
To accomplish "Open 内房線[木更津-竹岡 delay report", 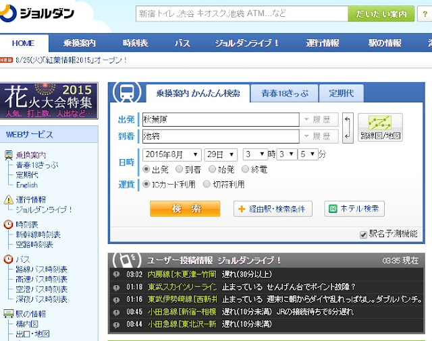I will 182,274.
